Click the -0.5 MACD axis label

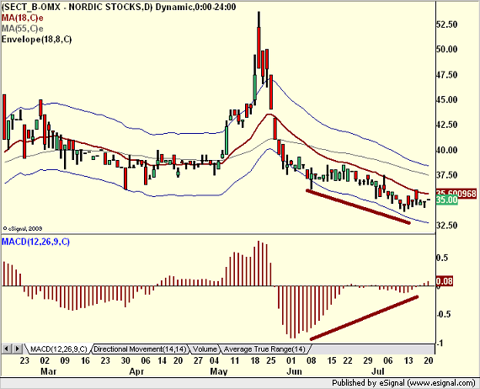(x=443, y=314)
